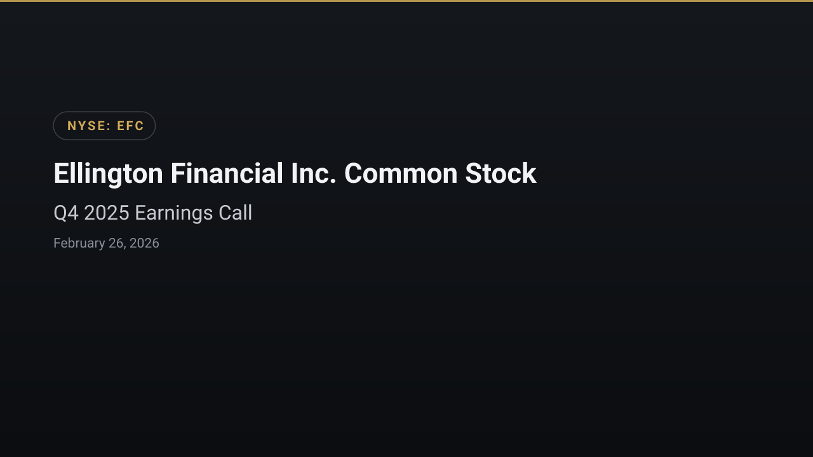The width and height of the screenshot is (813, 457).
Task: Click the word Call in the subtitle
Action: 236,213
